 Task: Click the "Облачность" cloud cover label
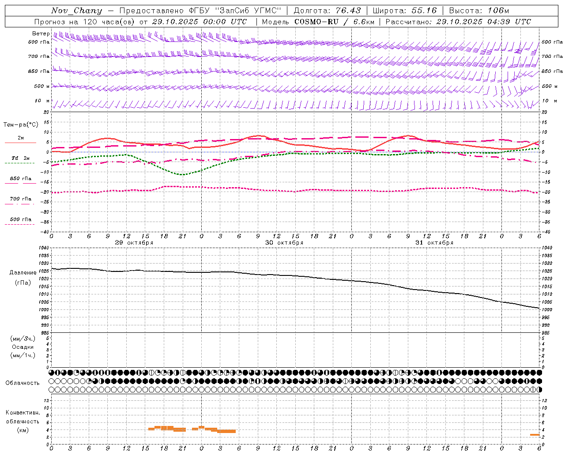pyautogui.click(x=23, y=383)
